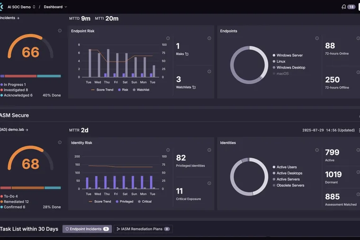Click info icon next to Privileged Identities
This screenshot has width=360, height=240.
coord(209,150)
